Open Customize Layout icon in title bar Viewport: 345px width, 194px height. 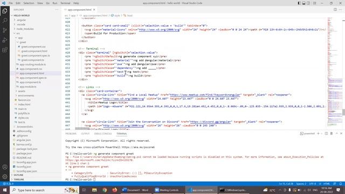tap(315, 3)
